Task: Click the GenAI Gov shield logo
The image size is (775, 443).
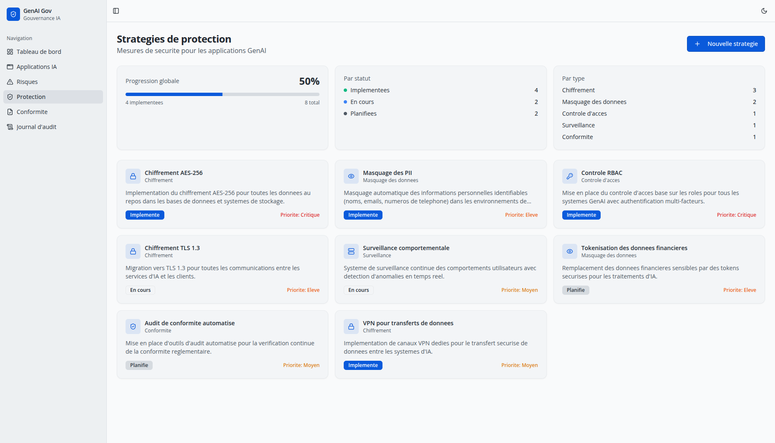Action: coord(13,14)
